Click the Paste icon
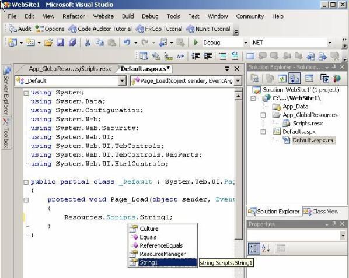The height and width of the screenshot is (278, 349). coord(111,42)
